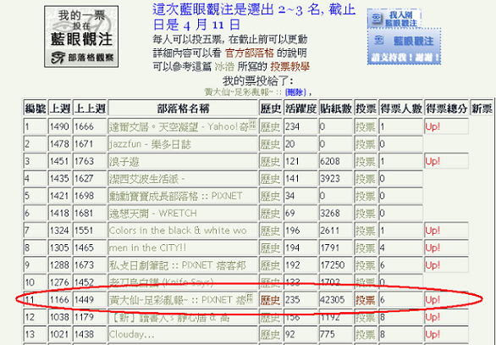Image resolution: width=496 pixels, height=345 pixels.
Task: Open blog 老刀鳥白講 (Knife Says)
Action: coord(162,282)
